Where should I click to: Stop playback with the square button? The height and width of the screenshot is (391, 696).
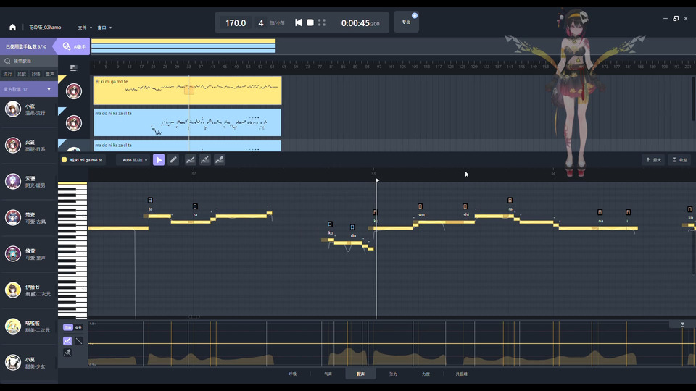[x=310, y=22]
